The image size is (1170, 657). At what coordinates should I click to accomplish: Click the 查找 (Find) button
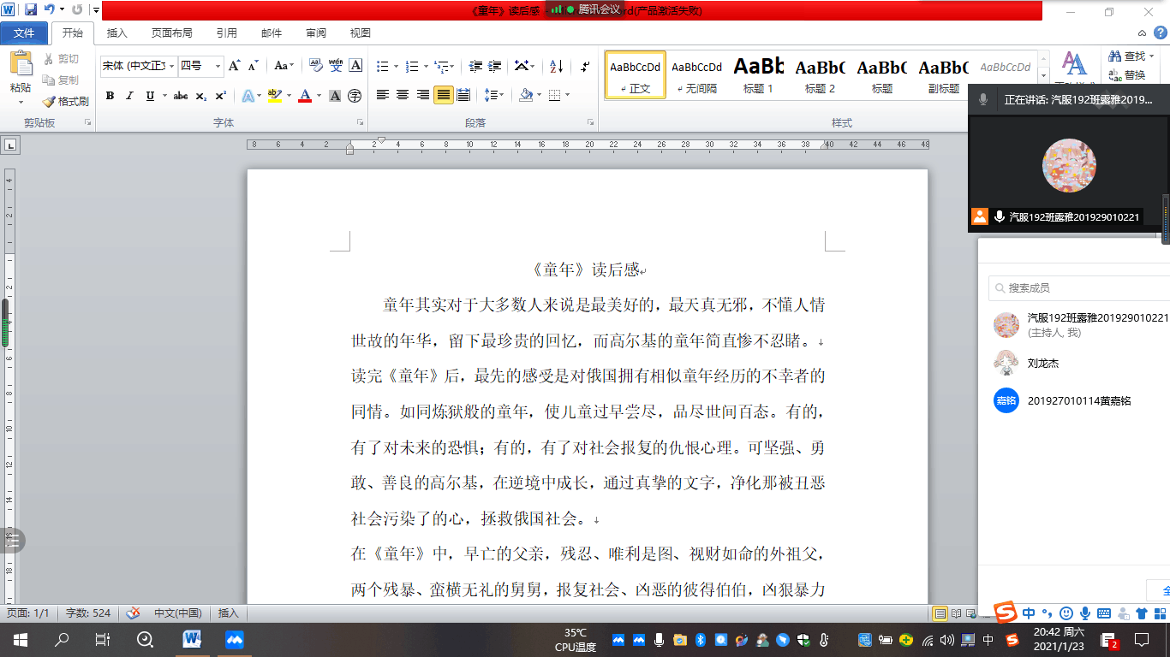[1127, 56]
